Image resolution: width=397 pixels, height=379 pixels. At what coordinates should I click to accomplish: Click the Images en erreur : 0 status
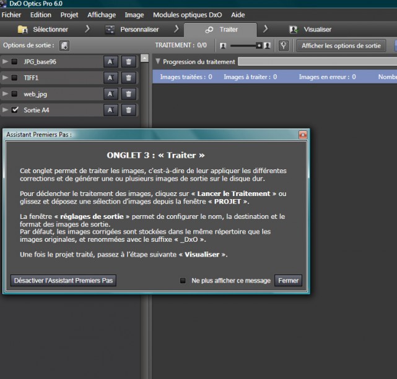pyautogui.click(x=327, y=77)
